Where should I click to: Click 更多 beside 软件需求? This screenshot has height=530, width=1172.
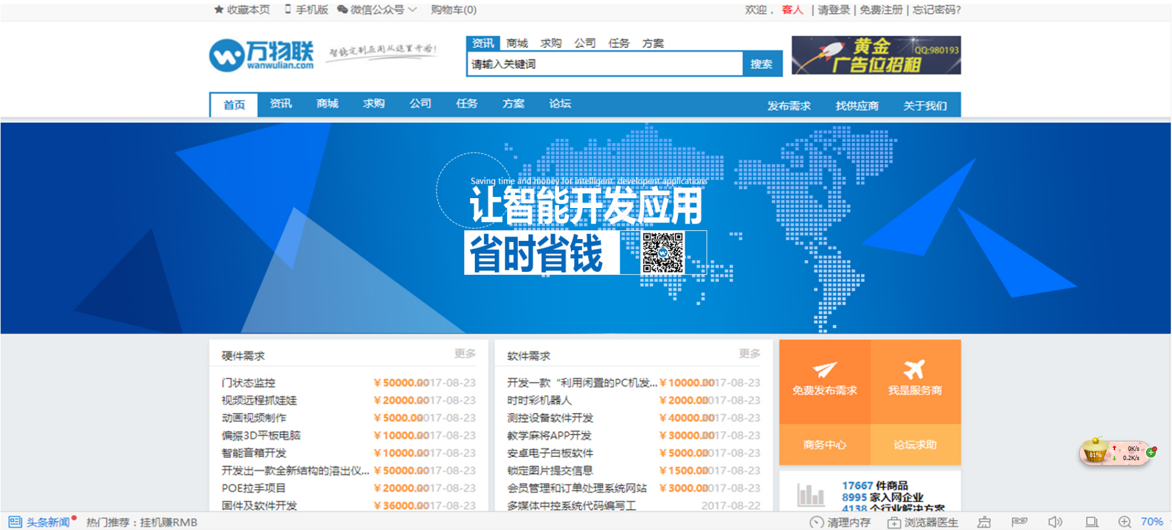pyautogui.click(x=750, y=353)
